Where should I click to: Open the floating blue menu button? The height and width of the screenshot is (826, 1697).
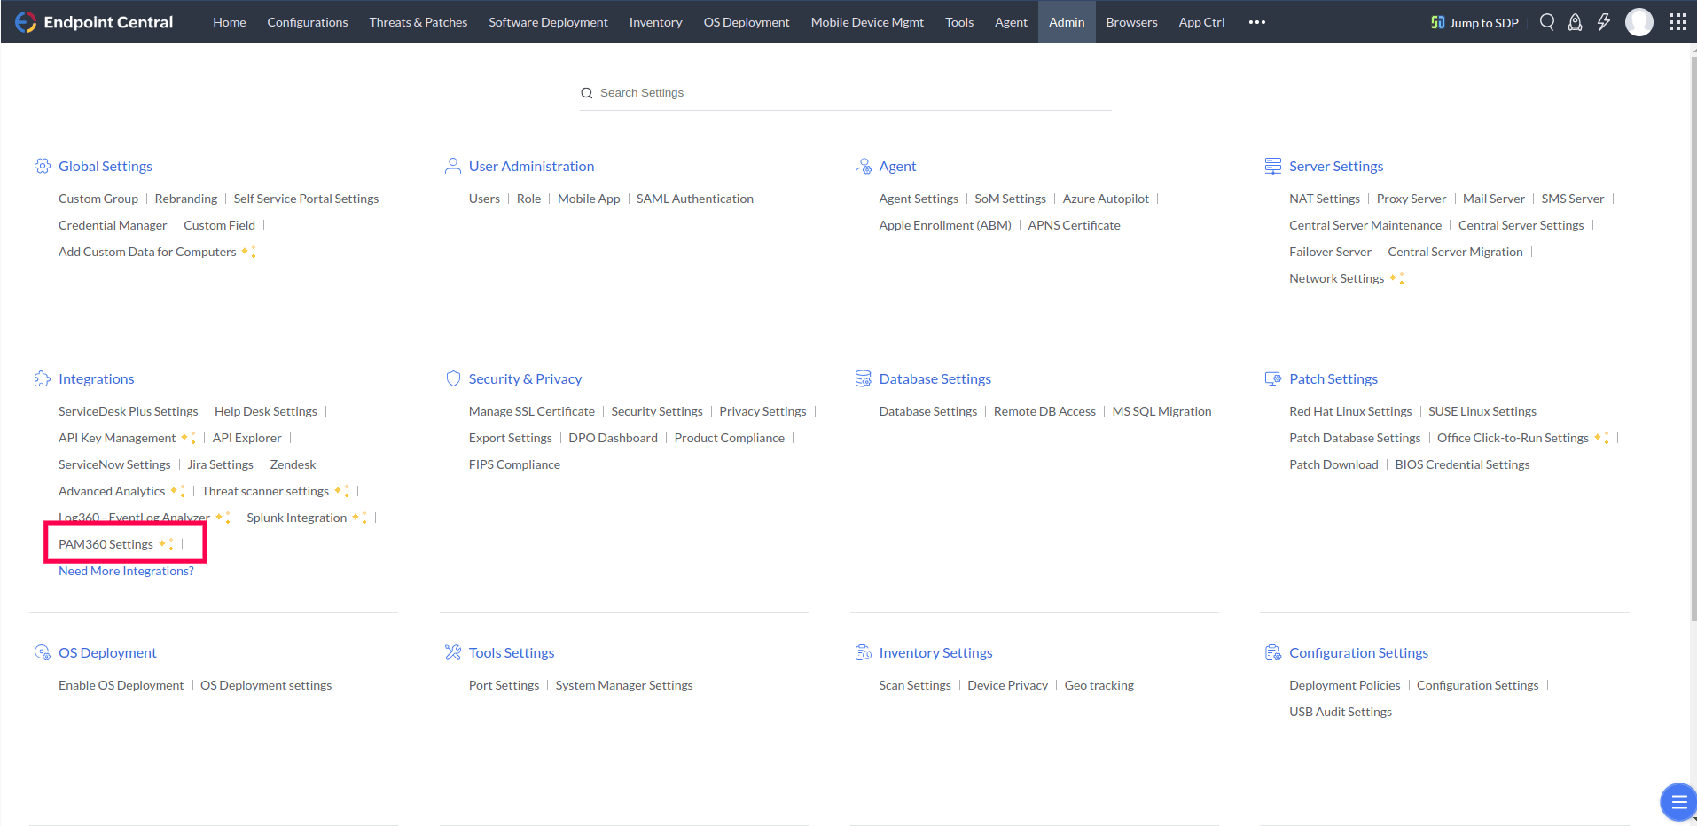(x=1677, y=802)
